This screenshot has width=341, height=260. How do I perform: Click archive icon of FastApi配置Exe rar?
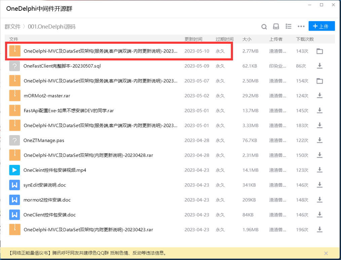(15, 110)
